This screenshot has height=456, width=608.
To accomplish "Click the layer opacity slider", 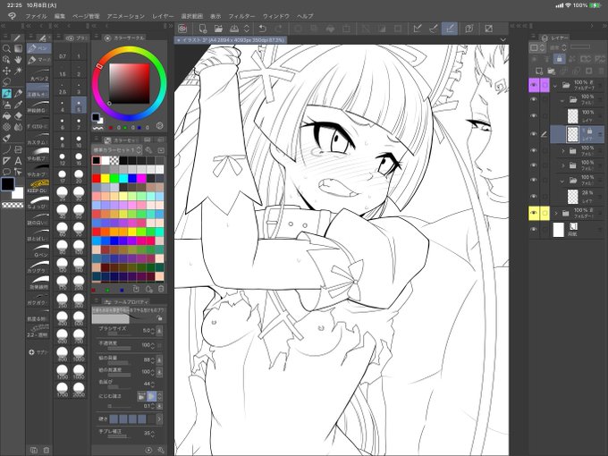I will tap(580, 47).
